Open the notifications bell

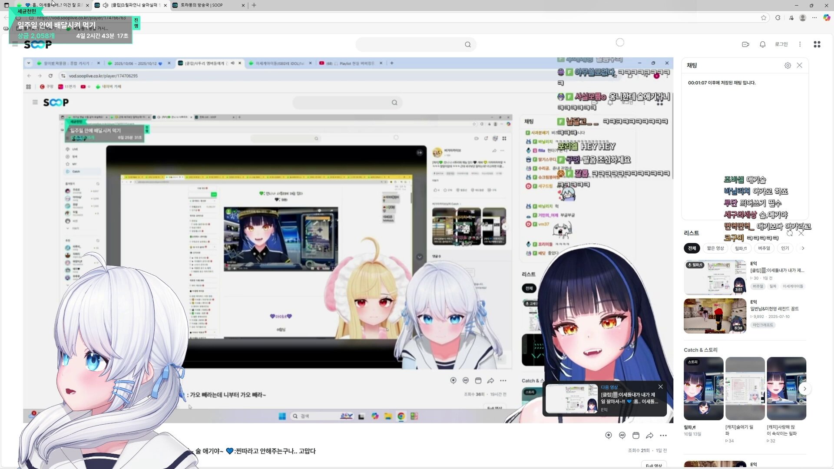pyautogui.click(x=762, y=44)
